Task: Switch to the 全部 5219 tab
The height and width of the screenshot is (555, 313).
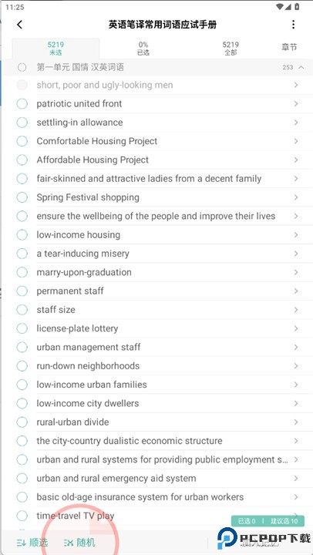Action: [x=231, y=49]
